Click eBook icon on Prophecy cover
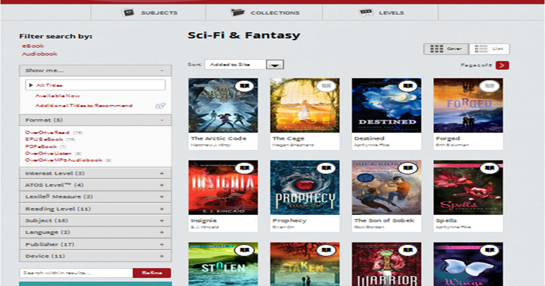 [326, 168]
